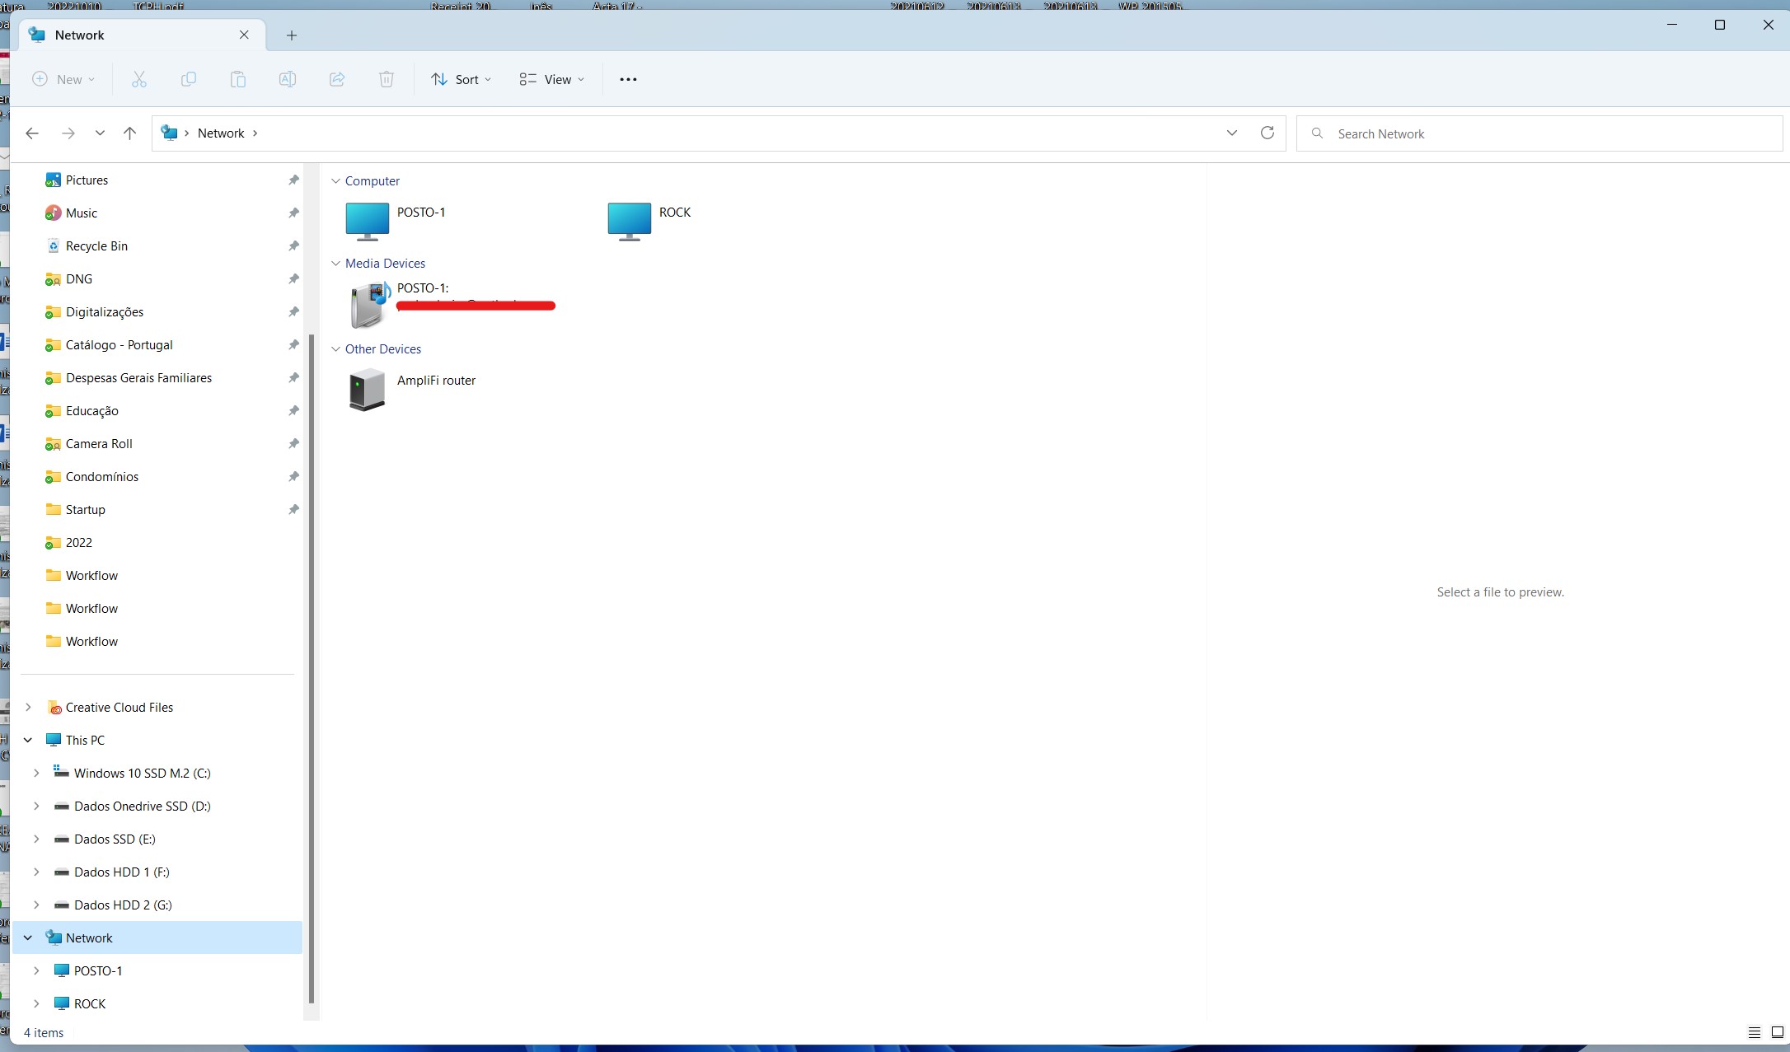
Task: Click the Search Network input field
Action: pos(1549,133)
